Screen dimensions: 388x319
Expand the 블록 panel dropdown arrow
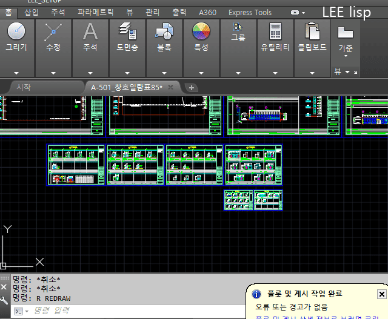164,73
